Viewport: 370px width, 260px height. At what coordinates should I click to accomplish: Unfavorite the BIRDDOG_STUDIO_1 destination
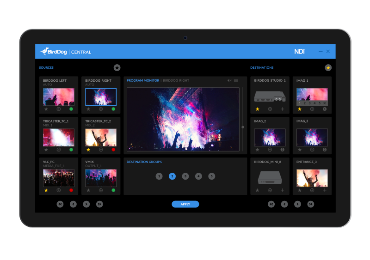click(258, 109)
